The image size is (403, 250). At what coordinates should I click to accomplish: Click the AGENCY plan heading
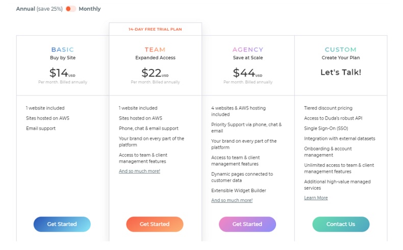click(x=248, y=49)
